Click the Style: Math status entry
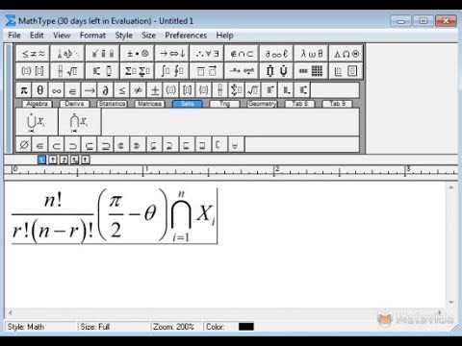 point(26,327)
